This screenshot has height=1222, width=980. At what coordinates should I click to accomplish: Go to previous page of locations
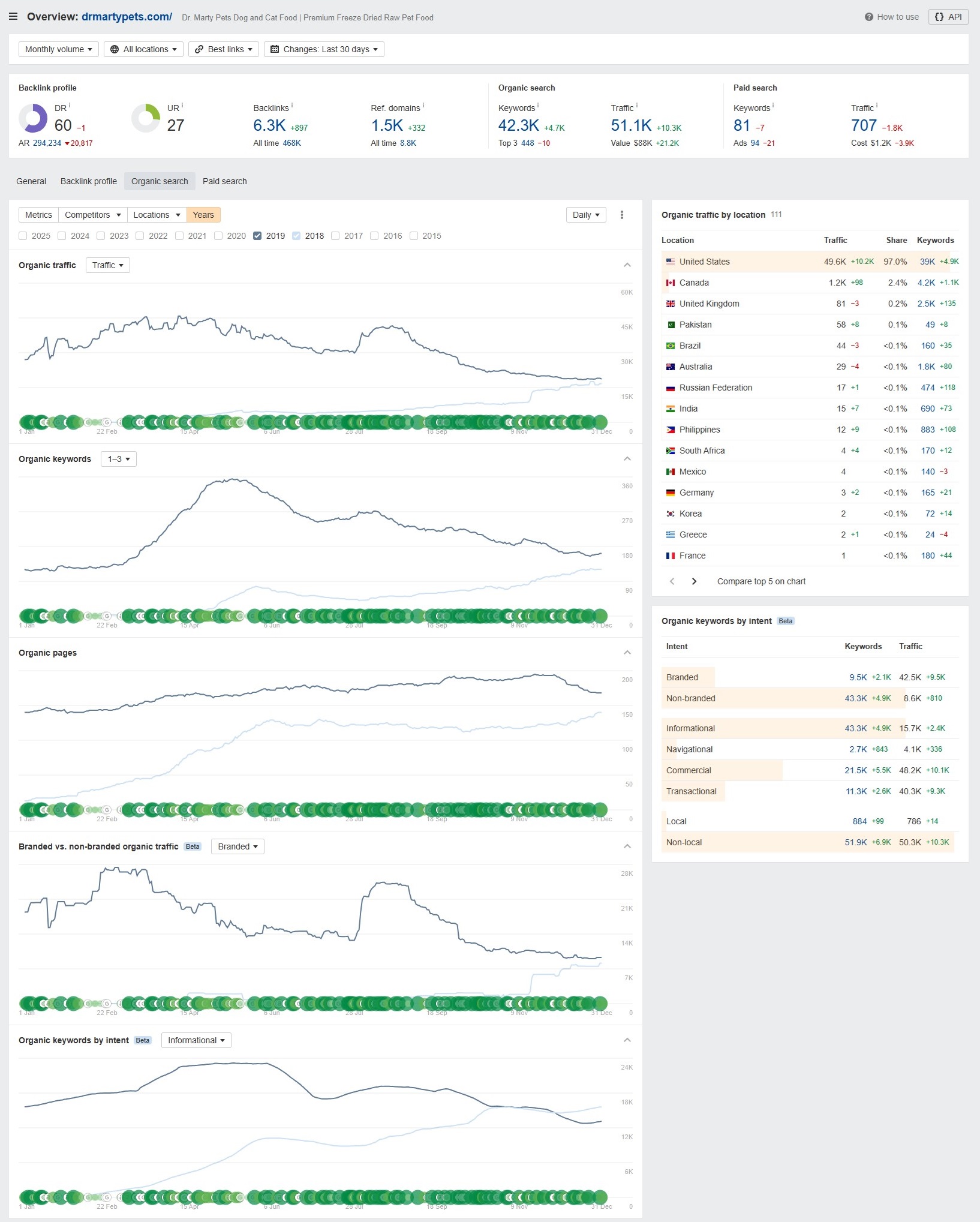(672, 581)
